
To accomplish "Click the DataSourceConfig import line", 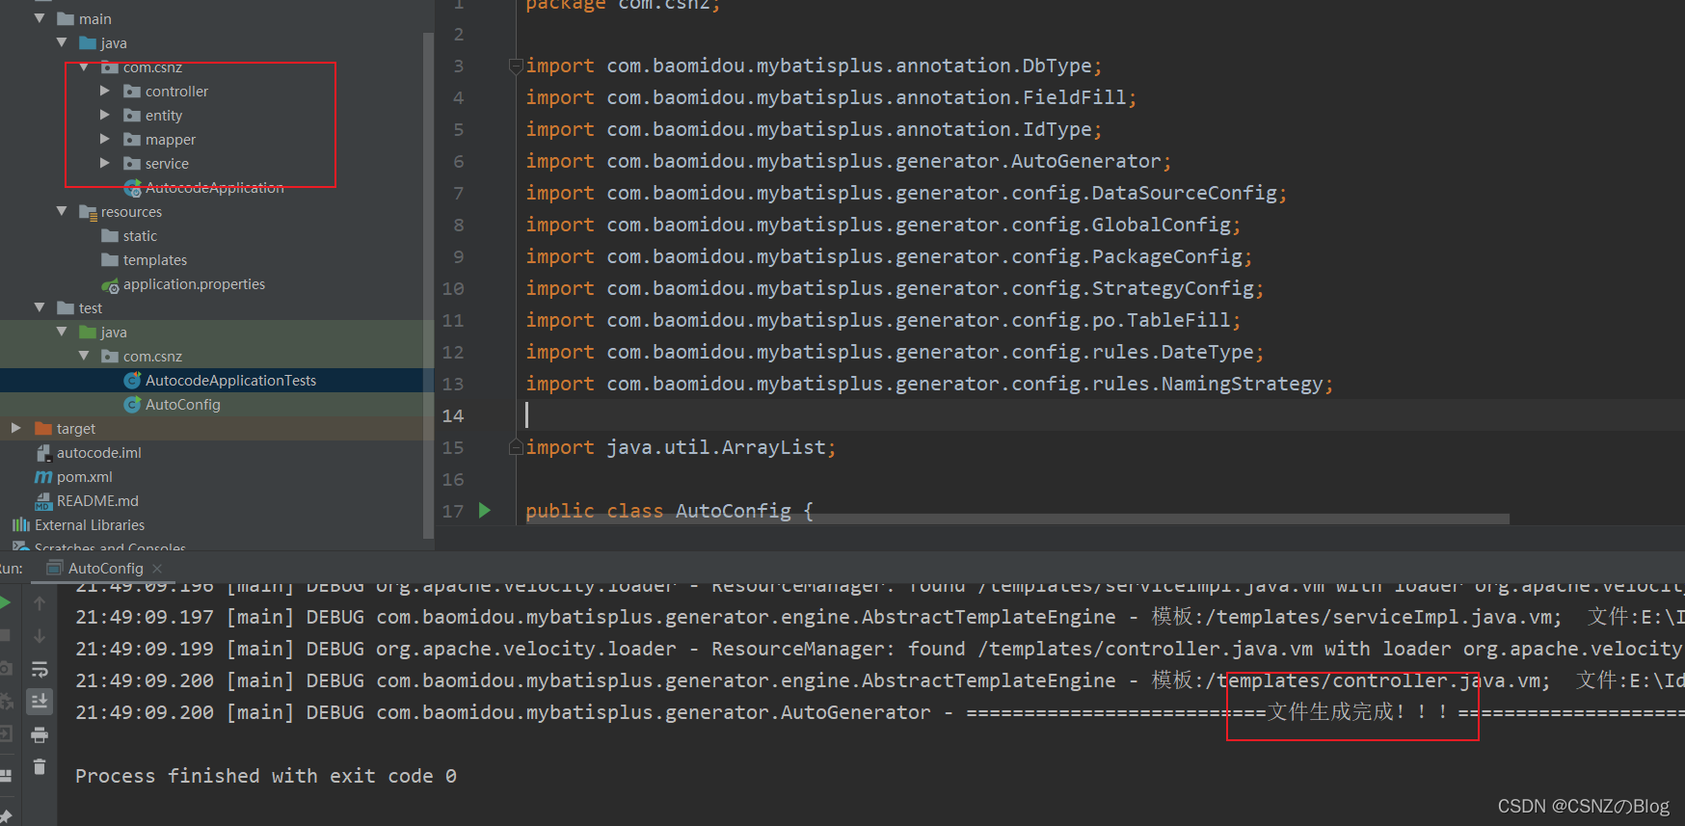I will (906, 193).
